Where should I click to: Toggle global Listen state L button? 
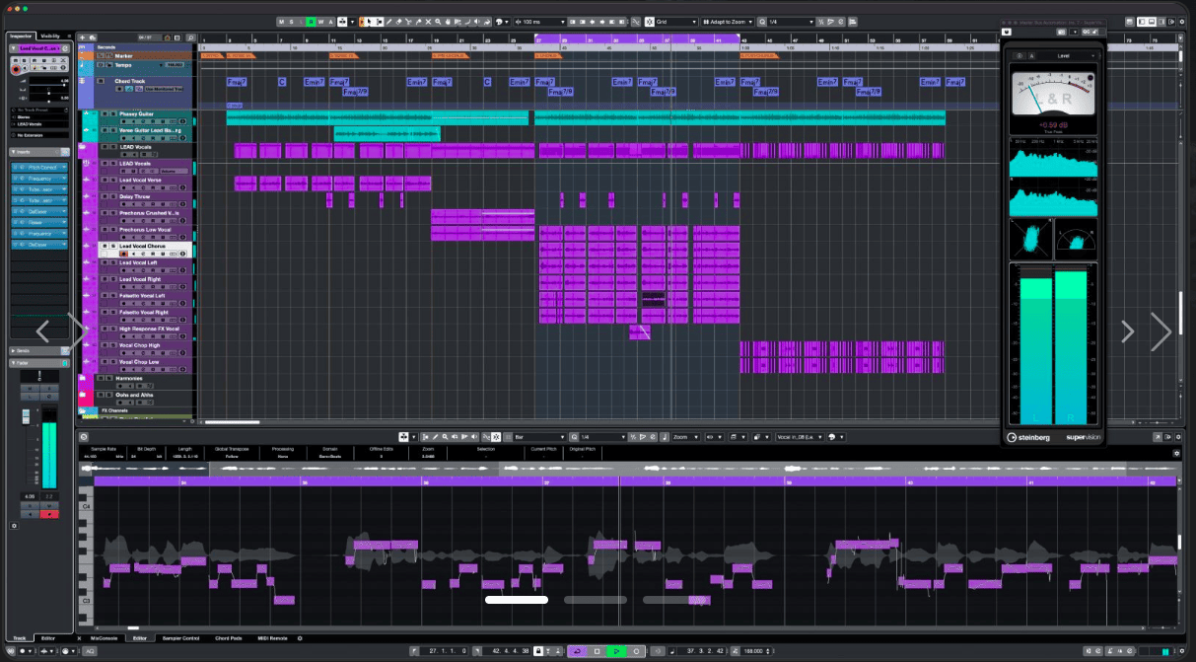[301, 21]
